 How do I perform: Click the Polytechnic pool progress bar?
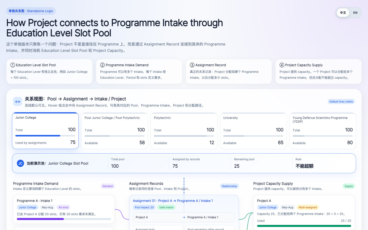(184, 136)
